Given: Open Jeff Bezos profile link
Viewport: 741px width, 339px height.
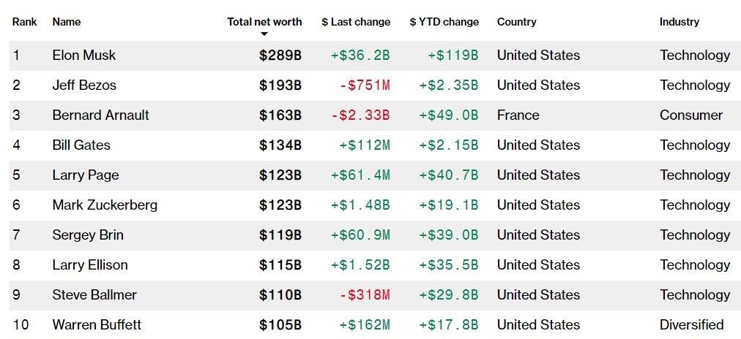Looking at the screenshot, I should (x=84, y=85).
